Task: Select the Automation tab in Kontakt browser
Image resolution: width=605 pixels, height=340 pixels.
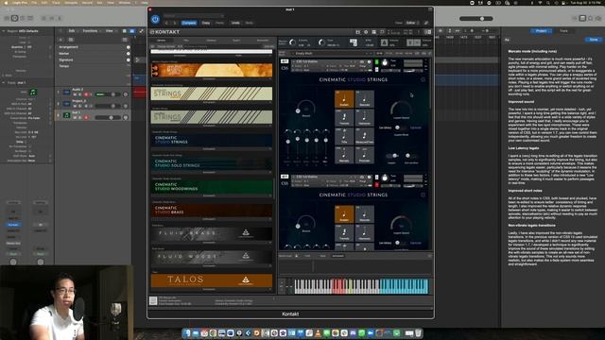Action: [263, 40]
